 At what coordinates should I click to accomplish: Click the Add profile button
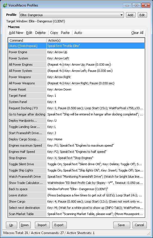[130, 15]
